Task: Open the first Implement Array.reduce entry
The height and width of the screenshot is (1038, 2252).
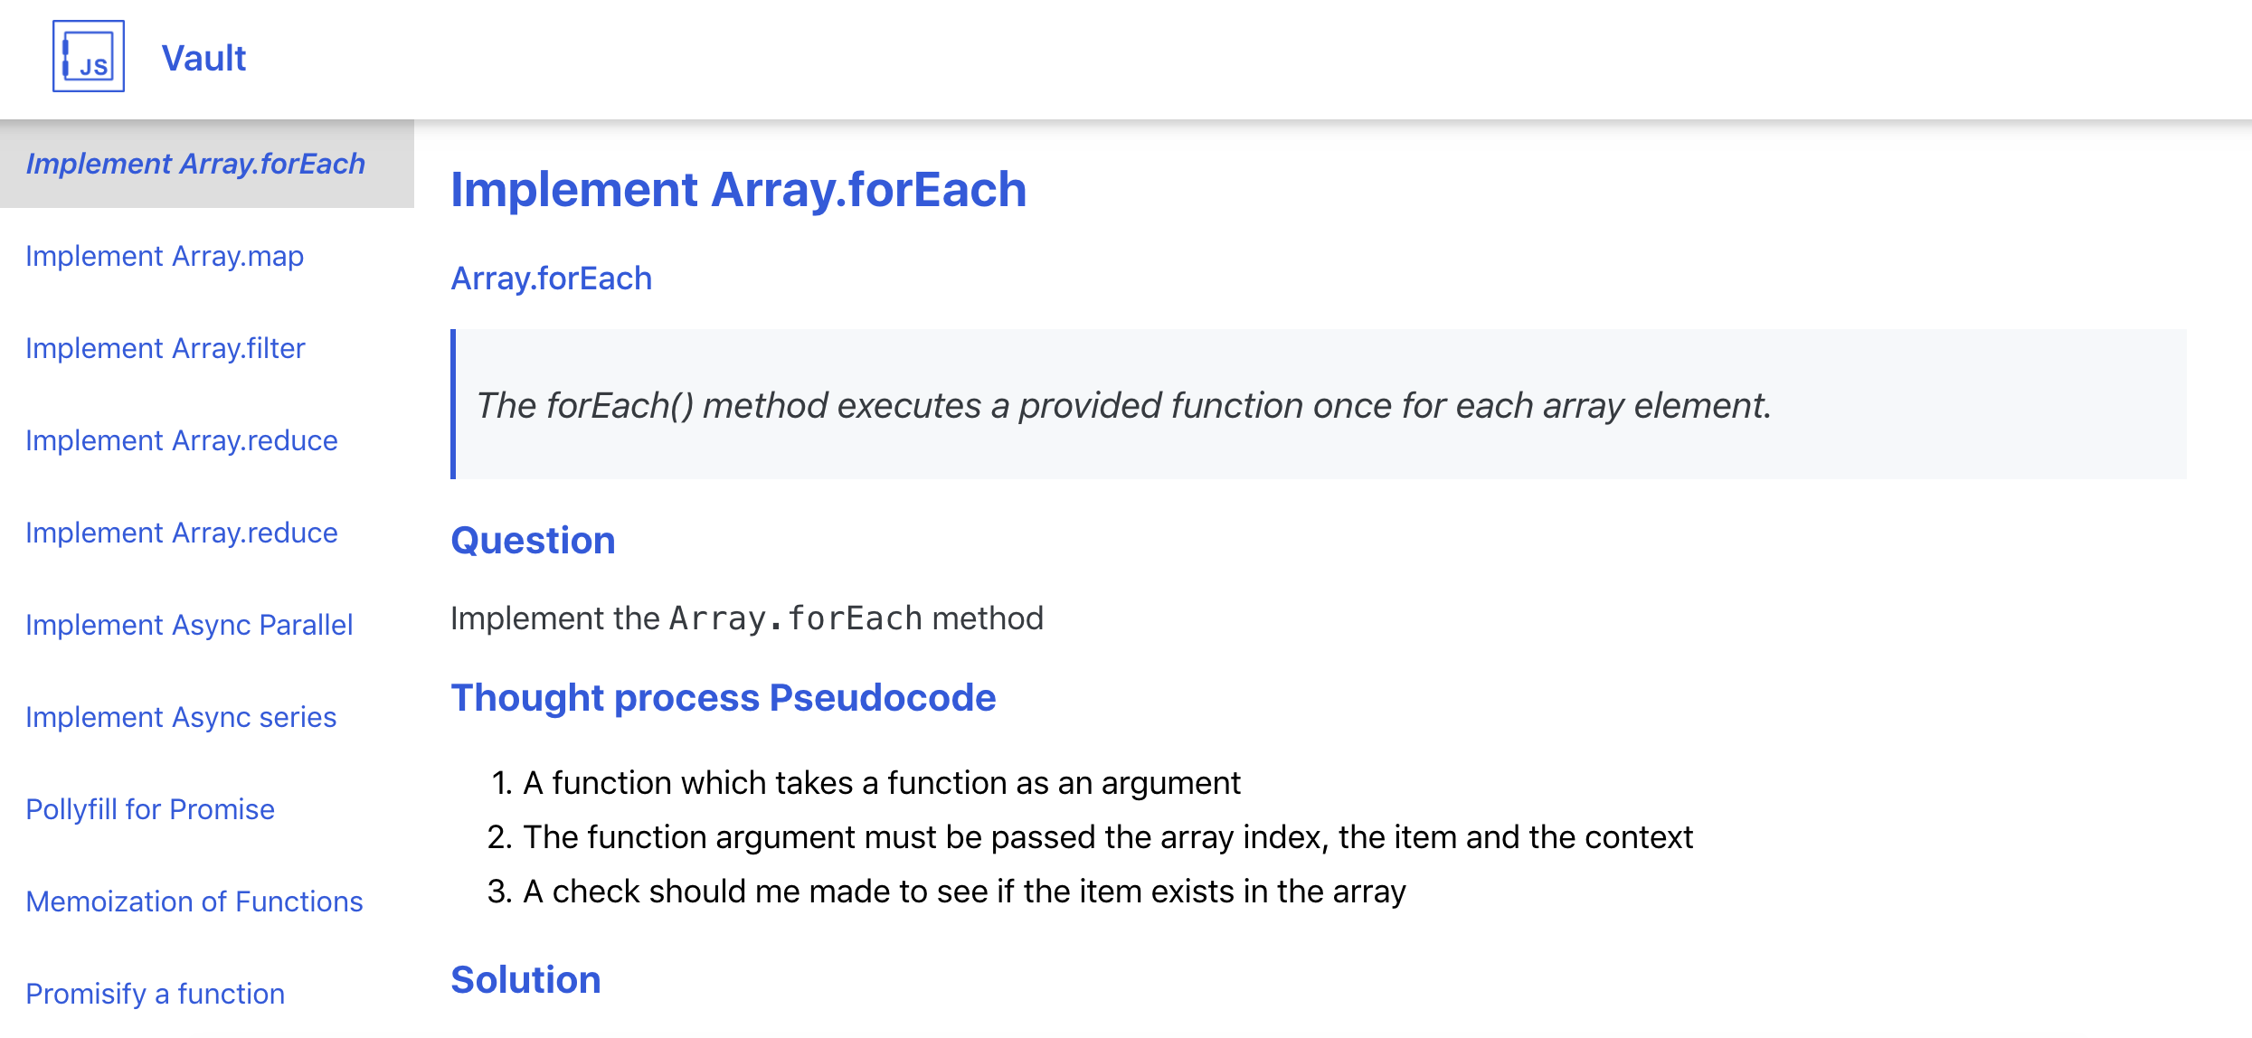Action: 181,440
